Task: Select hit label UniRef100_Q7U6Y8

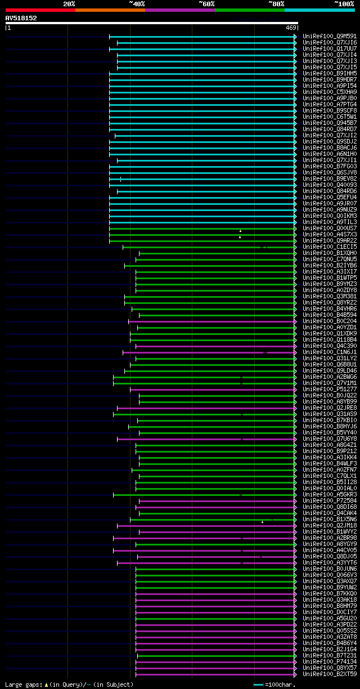Action: (330, 439)
